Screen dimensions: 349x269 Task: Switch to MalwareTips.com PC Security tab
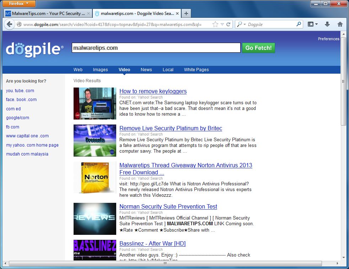[47, 14]
